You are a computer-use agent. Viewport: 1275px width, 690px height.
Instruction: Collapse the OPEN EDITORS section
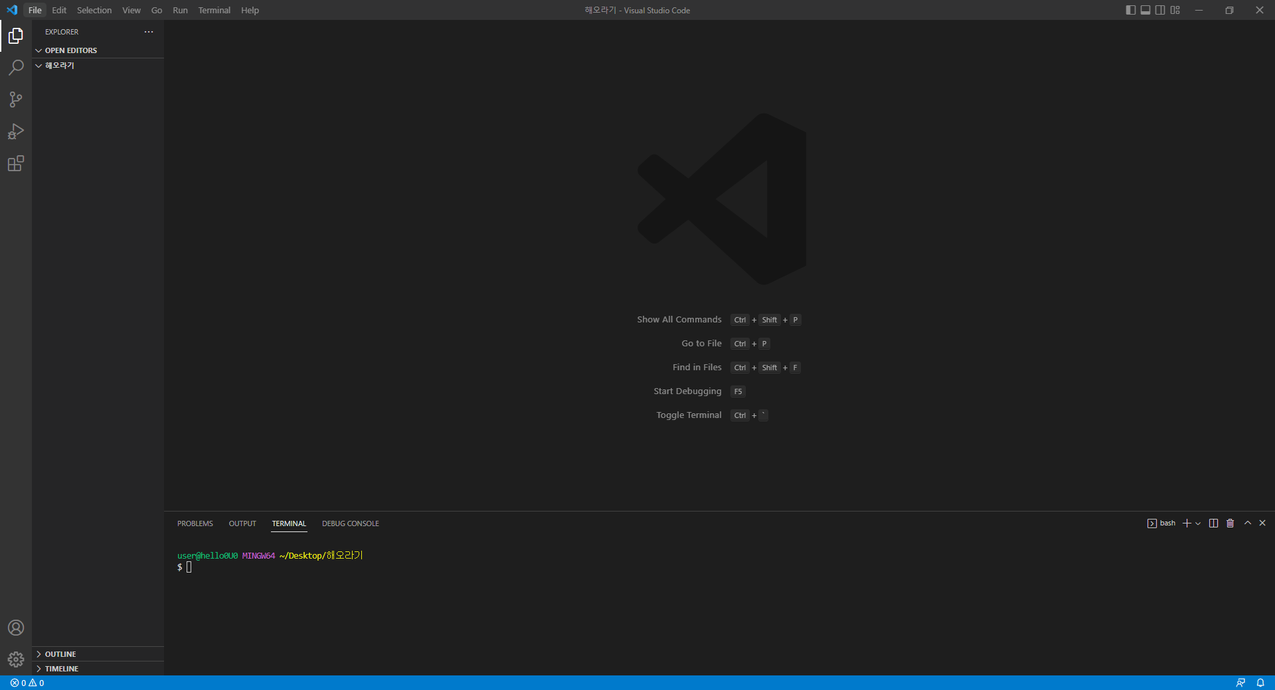[x=98, y=50]
